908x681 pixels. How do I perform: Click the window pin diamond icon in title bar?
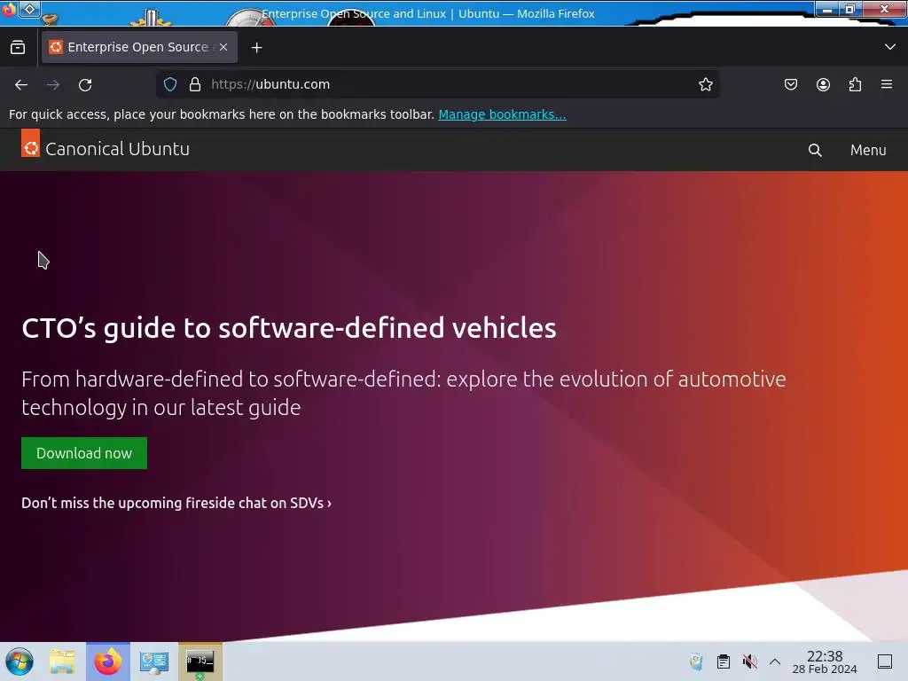pyautogui.click(x=30, y=9)
